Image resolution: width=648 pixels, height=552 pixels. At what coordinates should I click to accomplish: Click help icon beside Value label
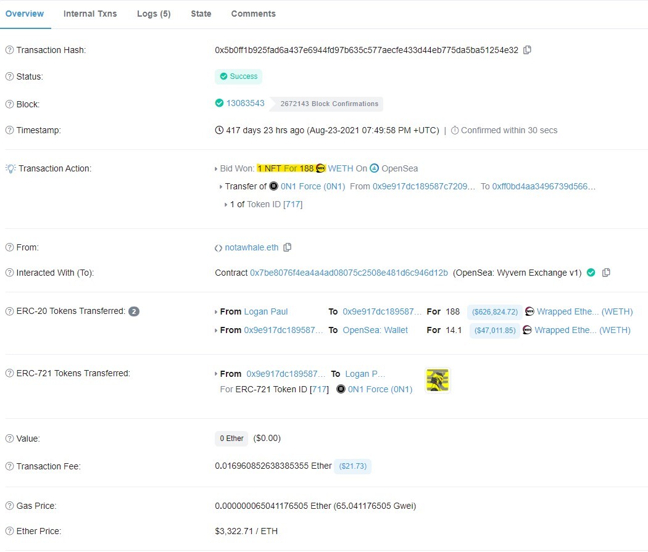[9, 439]
